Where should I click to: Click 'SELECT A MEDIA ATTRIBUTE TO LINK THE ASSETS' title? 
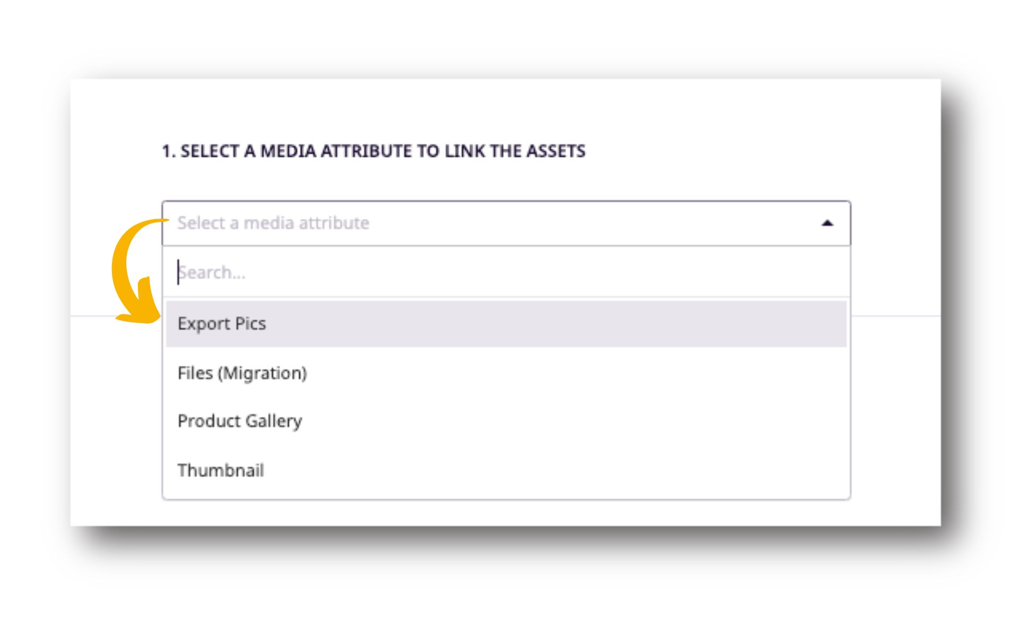click(373, 151)
